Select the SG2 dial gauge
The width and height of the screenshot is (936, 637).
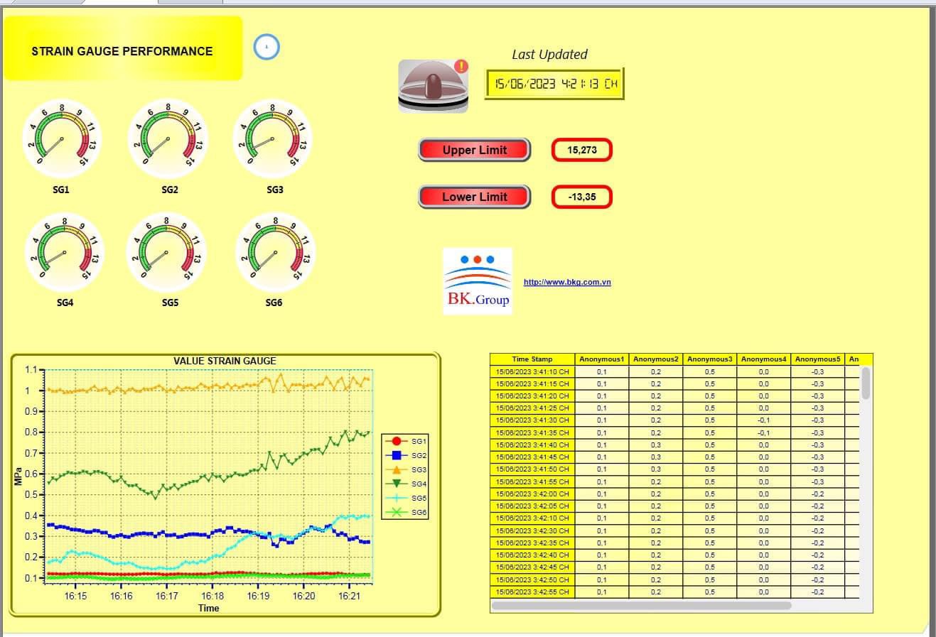(x=168, y=138)
